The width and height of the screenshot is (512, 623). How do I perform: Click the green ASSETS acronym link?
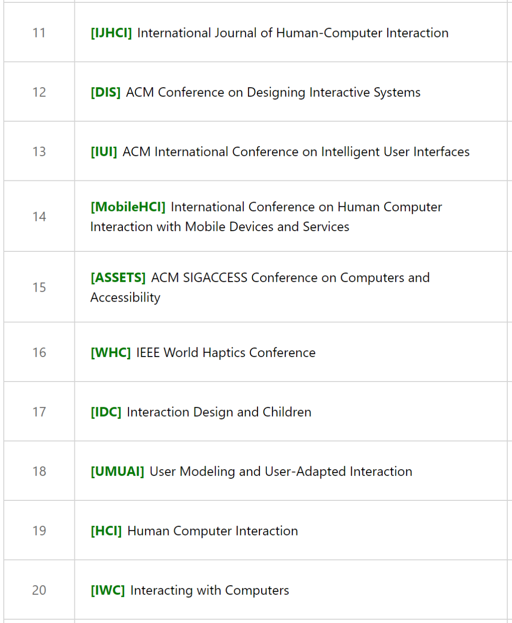click(118, 278)
